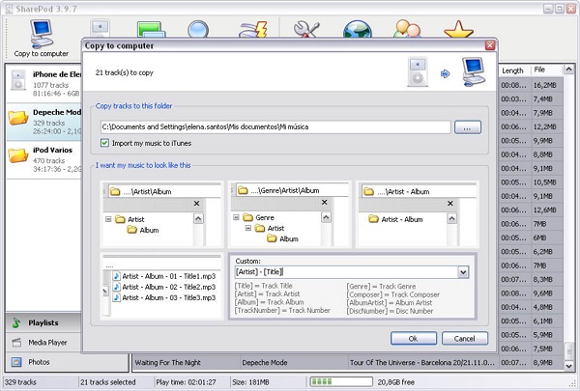Select the Album folder under Genre\Artist

283,238
